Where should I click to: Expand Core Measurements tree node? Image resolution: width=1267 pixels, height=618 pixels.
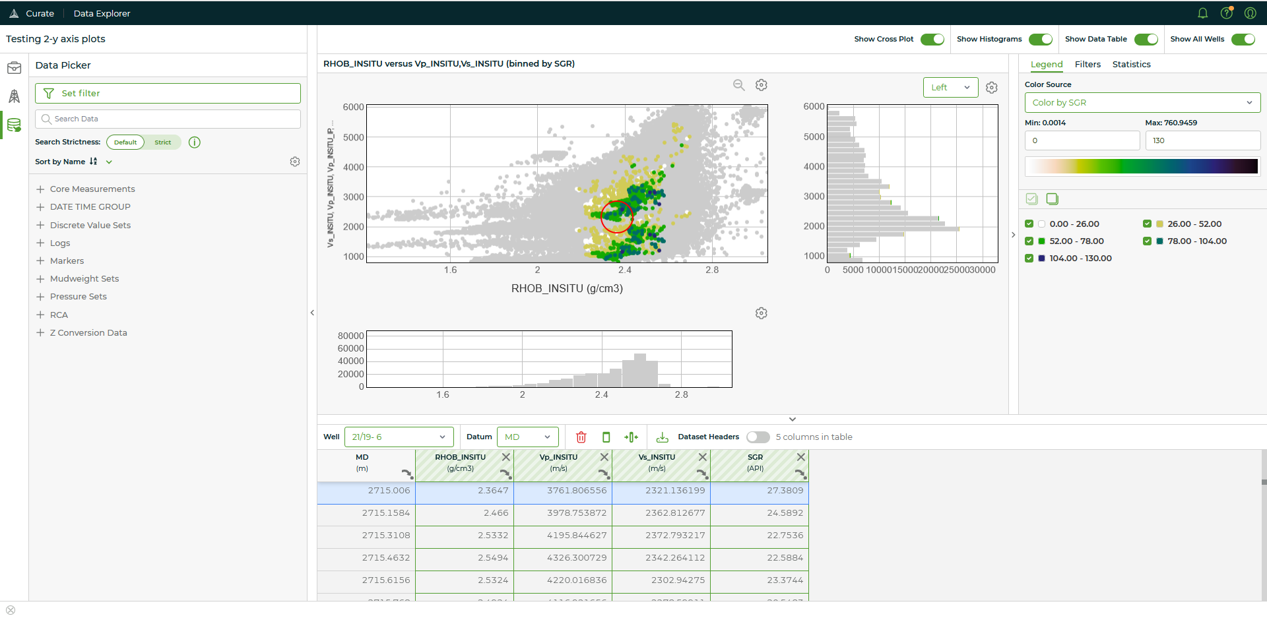40,189
